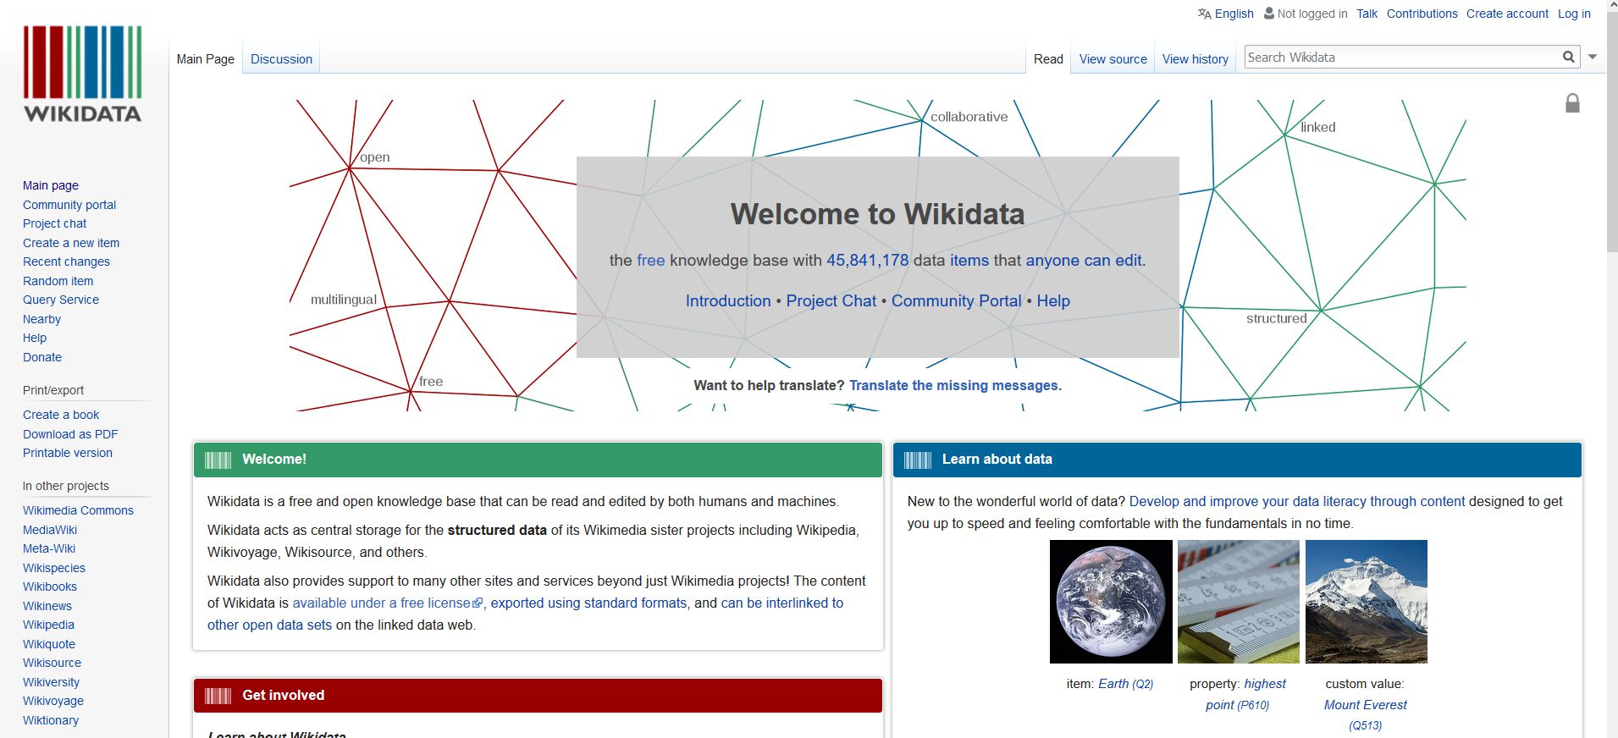Open Wikimedia Commons link
The height and width of the screenshot is (738, 1618).
tap(78, 510)
